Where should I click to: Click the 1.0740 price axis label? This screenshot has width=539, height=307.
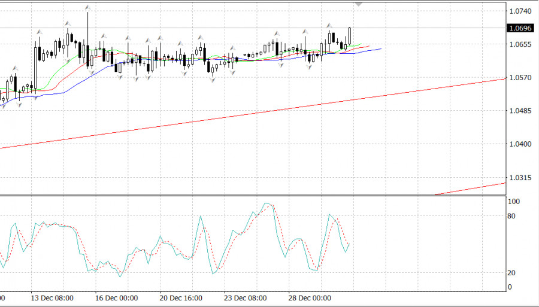[519, 11]
